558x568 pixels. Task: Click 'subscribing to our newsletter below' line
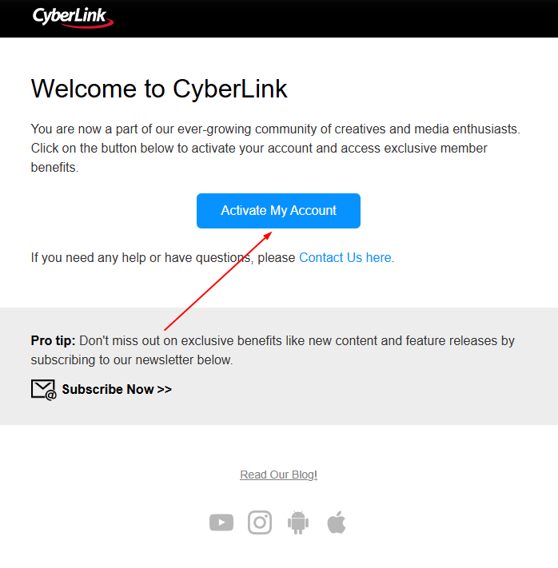pyautogui.click(x=132, y=360)
